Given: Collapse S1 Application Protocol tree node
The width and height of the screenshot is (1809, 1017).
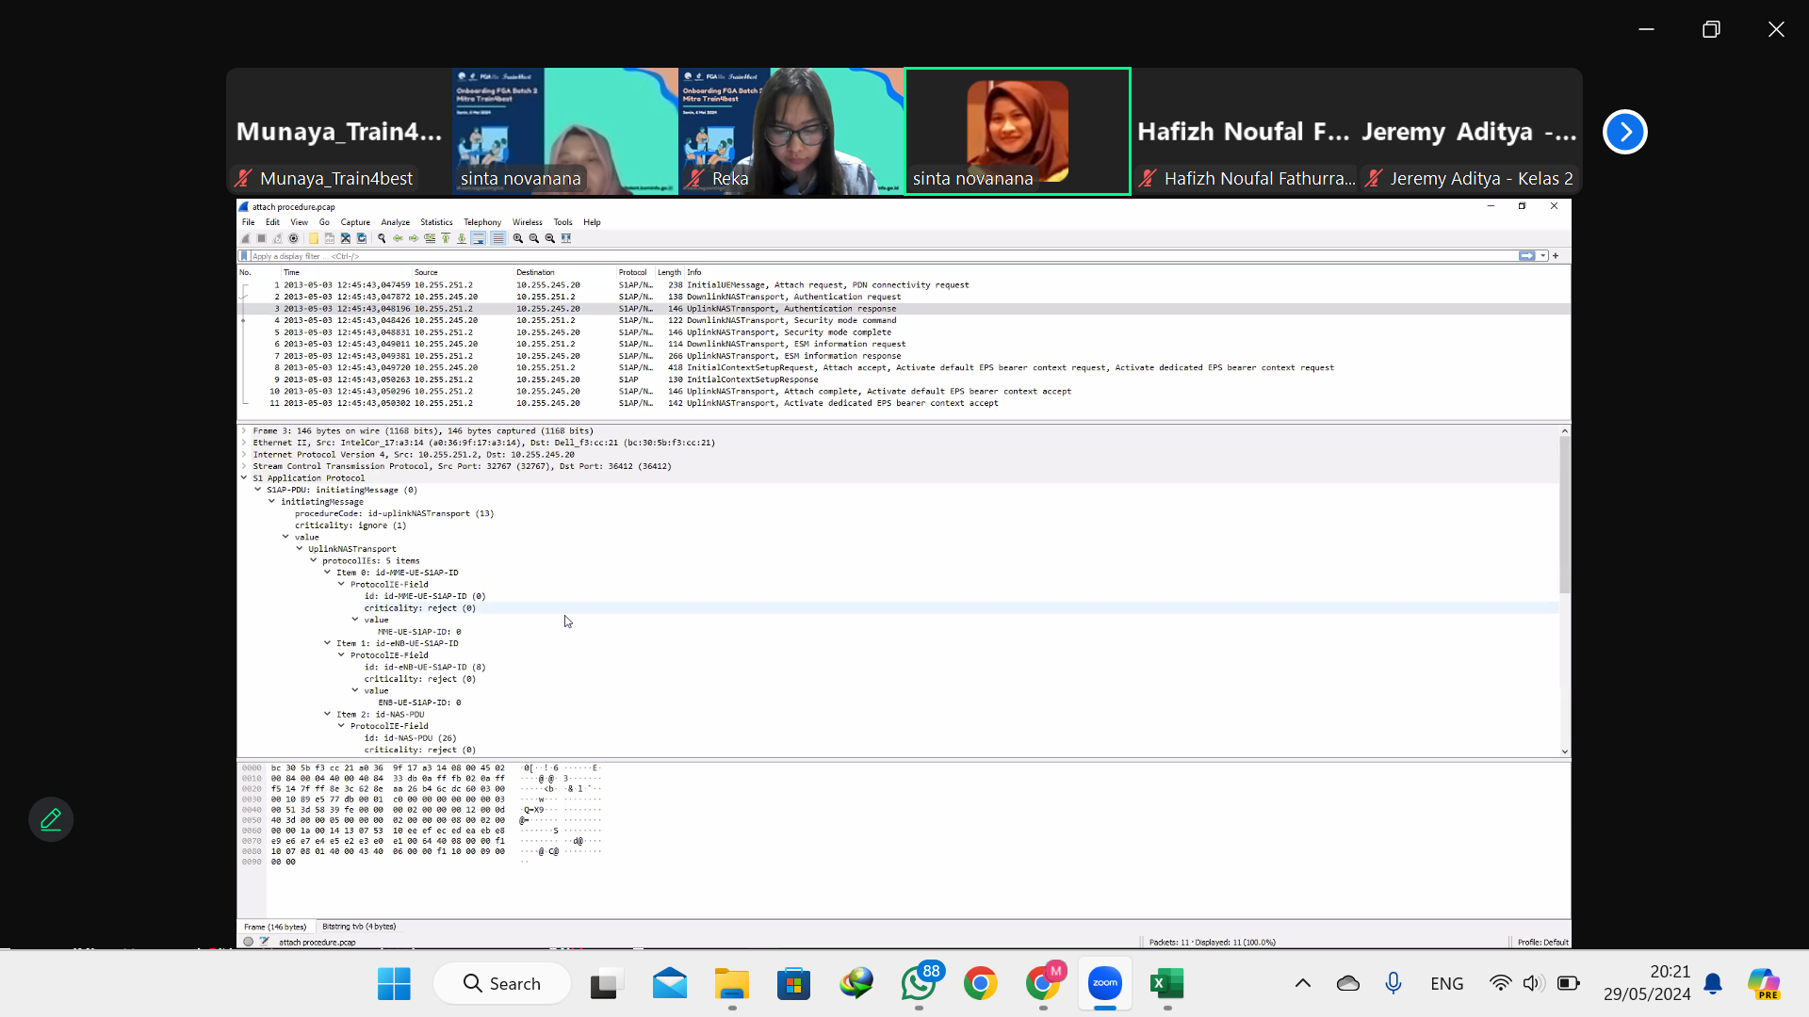Looking at the screenshot, I should (244, 478).
